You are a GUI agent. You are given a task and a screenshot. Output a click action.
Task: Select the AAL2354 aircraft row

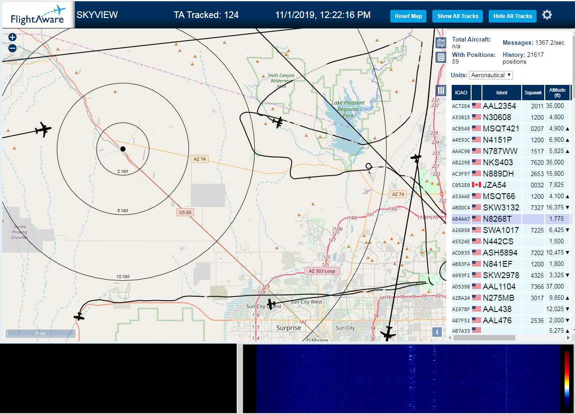pos(511,106)
